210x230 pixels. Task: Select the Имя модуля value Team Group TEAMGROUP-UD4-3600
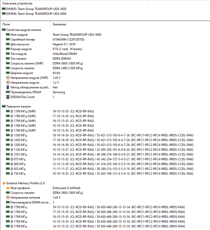point(77,35)
